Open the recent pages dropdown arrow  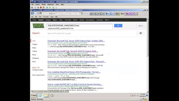38,13
